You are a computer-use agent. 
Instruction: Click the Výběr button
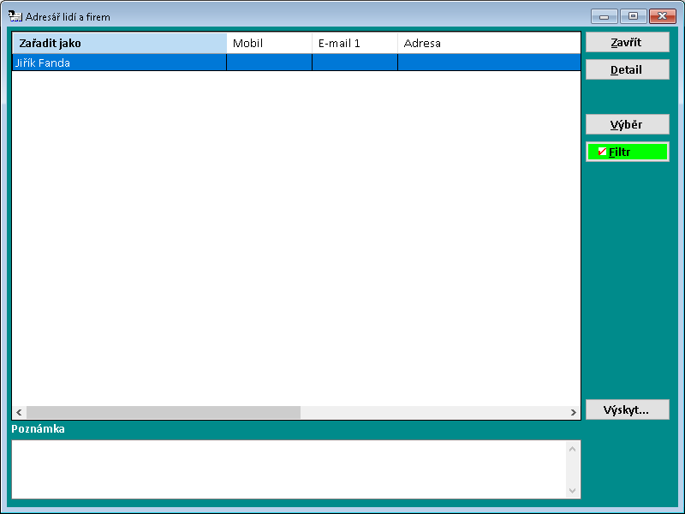pyautogui.click(x=627, y=124)
